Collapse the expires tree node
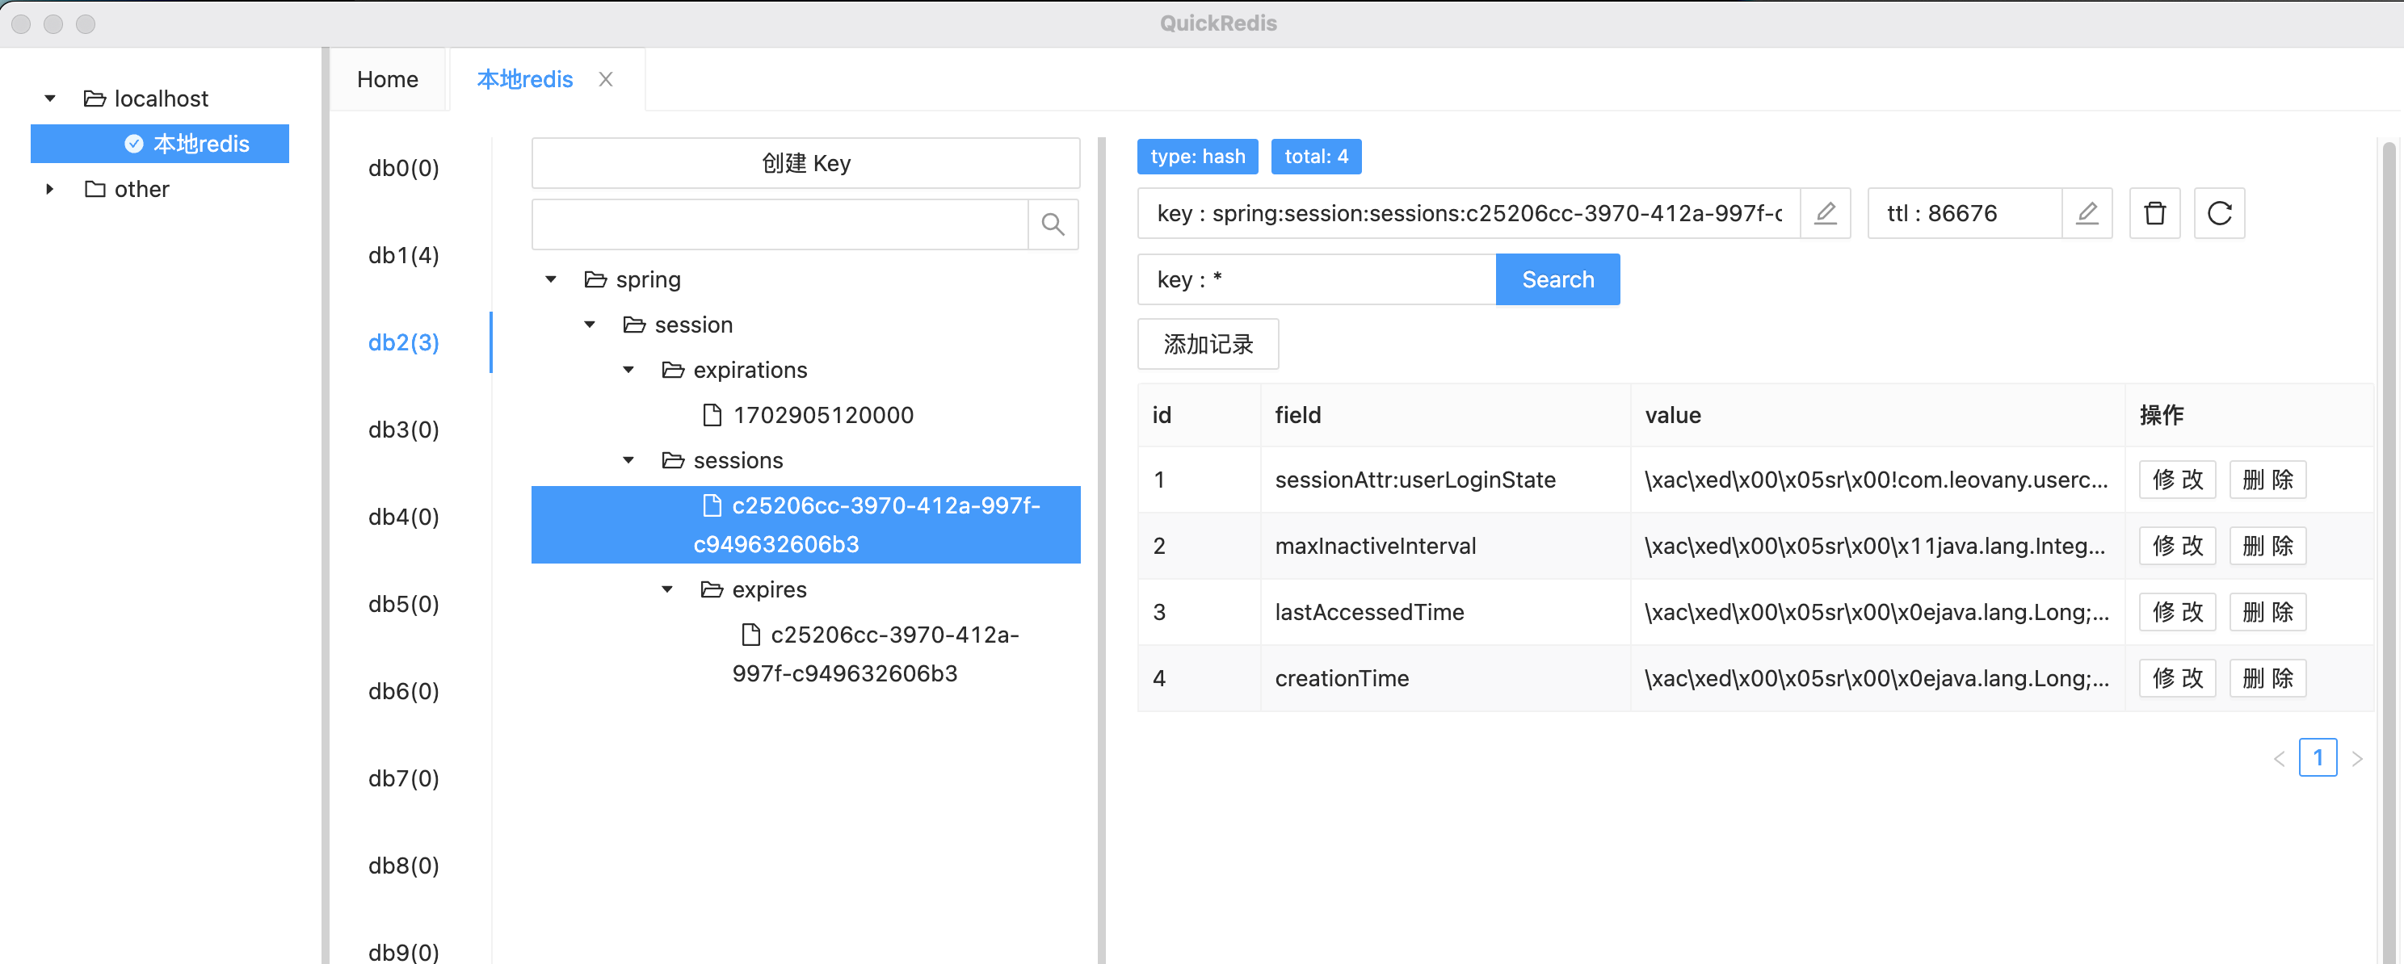The height and width of the screenshot is (964, 2404). (x=667, y=589)
